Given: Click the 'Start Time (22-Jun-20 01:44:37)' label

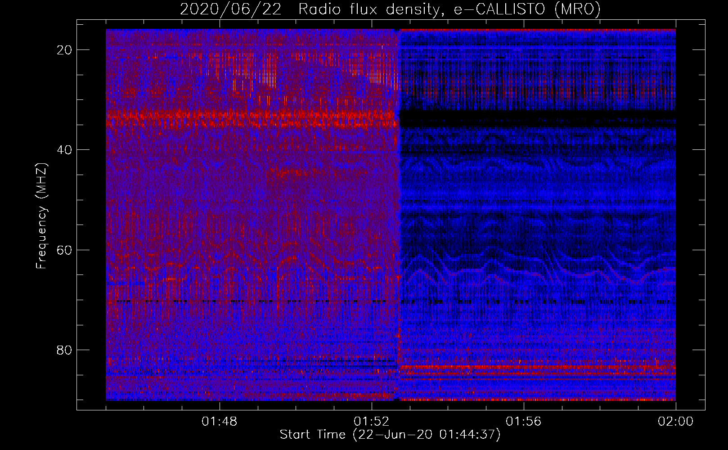Looking at the screenshot, I should coord(390,435).
